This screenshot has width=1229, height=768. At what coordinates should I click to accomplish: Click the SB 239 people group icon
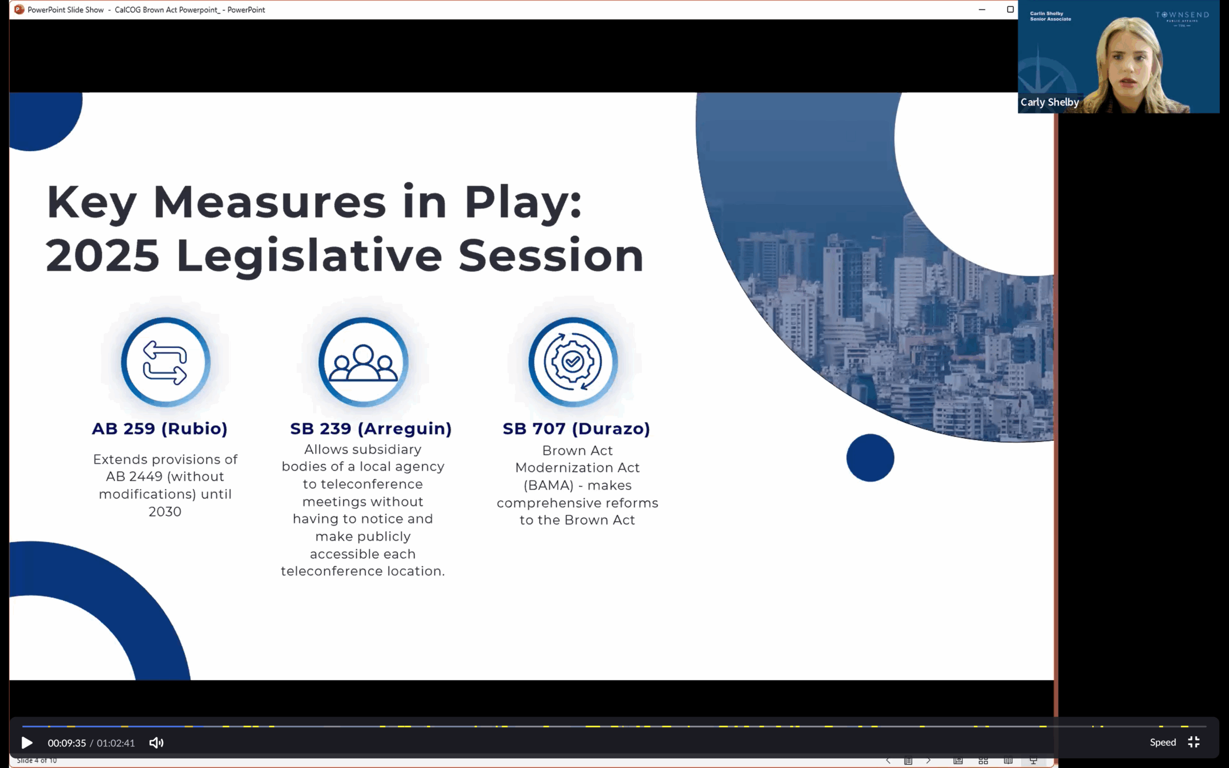pyautogui.click(x=363, y=362)
